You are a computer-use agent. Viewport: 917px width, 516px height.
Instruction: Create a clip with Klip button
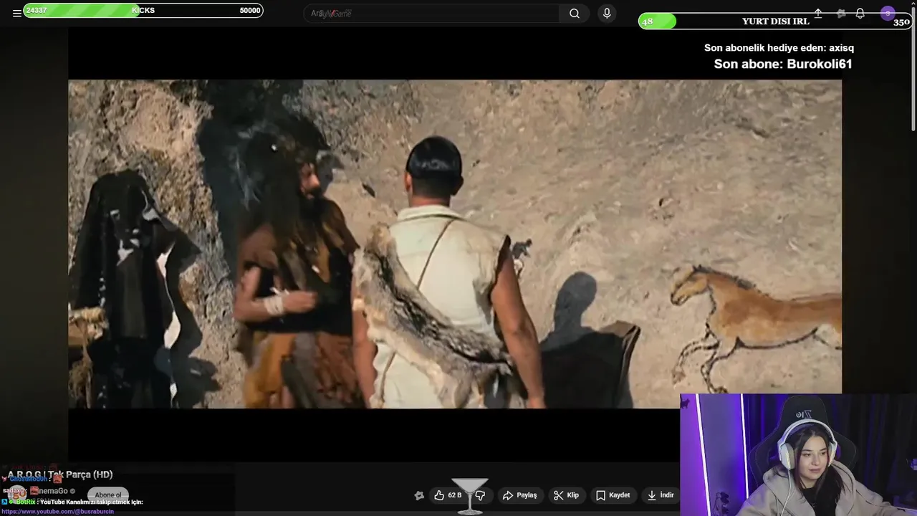[566, 495]
